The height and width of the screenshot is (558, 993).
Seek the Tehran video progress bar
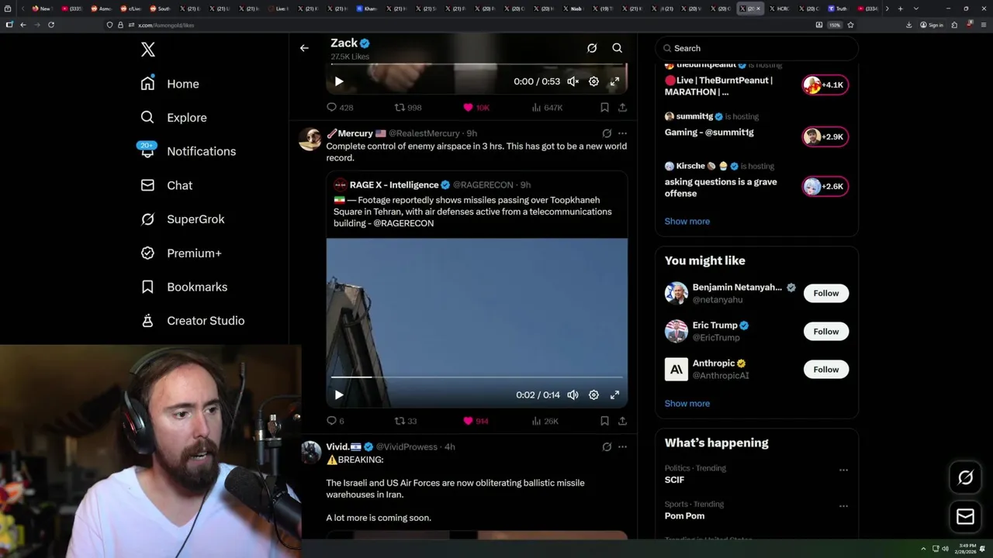click(476, 377)
